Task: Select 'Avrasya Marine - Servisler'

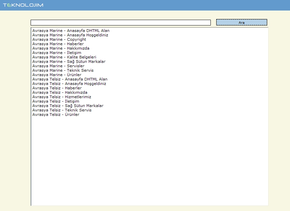Action: (x=58, y=66)
